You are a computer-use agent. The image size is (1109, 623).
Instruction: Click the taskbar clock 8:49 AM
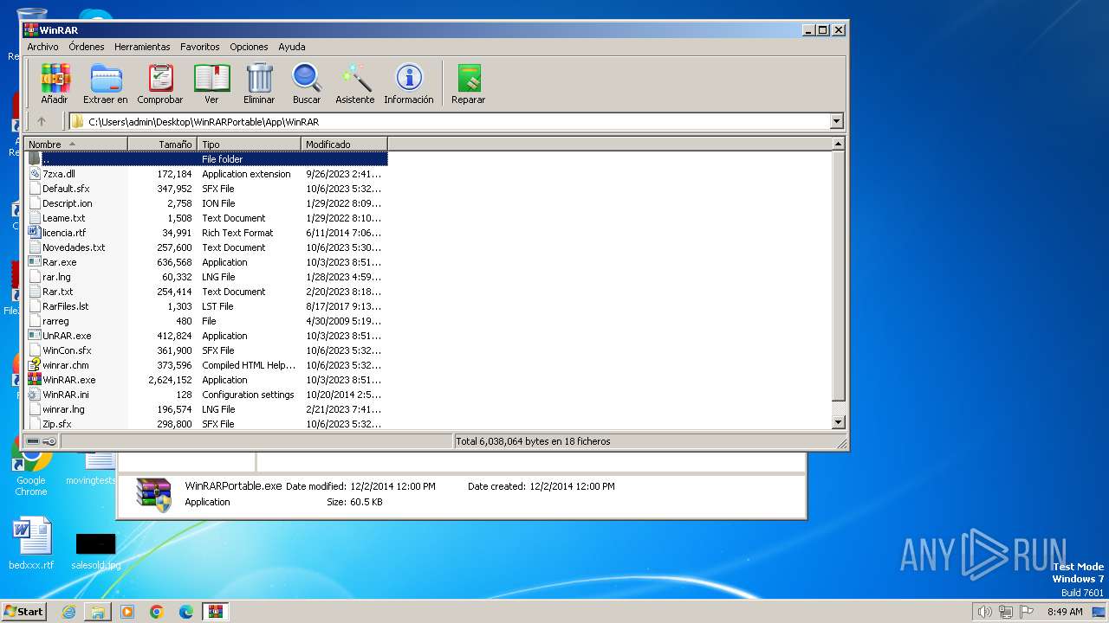pyautogui.click(x=1065, y=612)
